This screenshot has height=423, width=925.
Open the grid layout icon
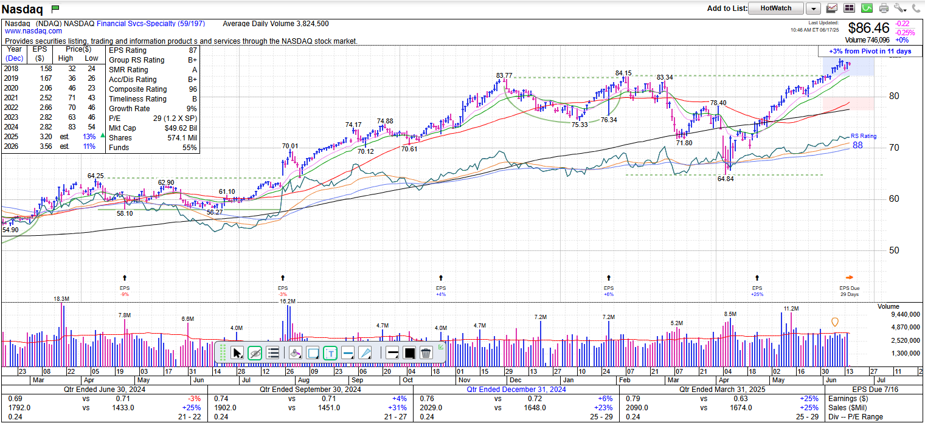point(849,8)
